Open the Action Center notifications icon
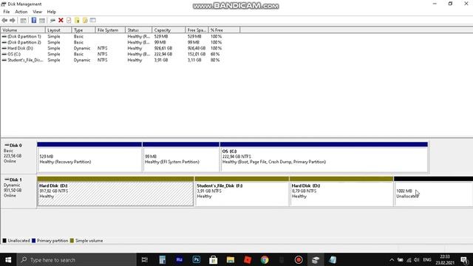 pos(465,259)
